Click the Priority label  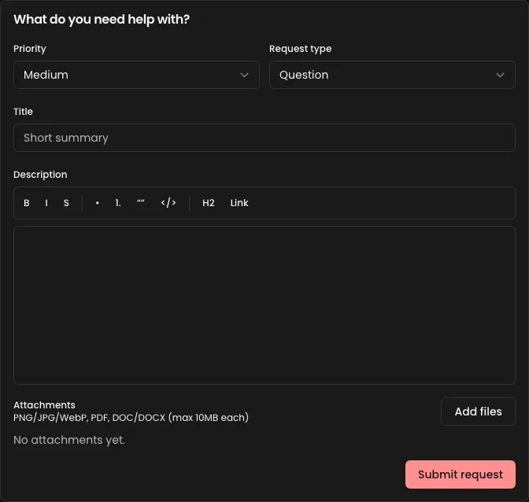pos(30,49)
